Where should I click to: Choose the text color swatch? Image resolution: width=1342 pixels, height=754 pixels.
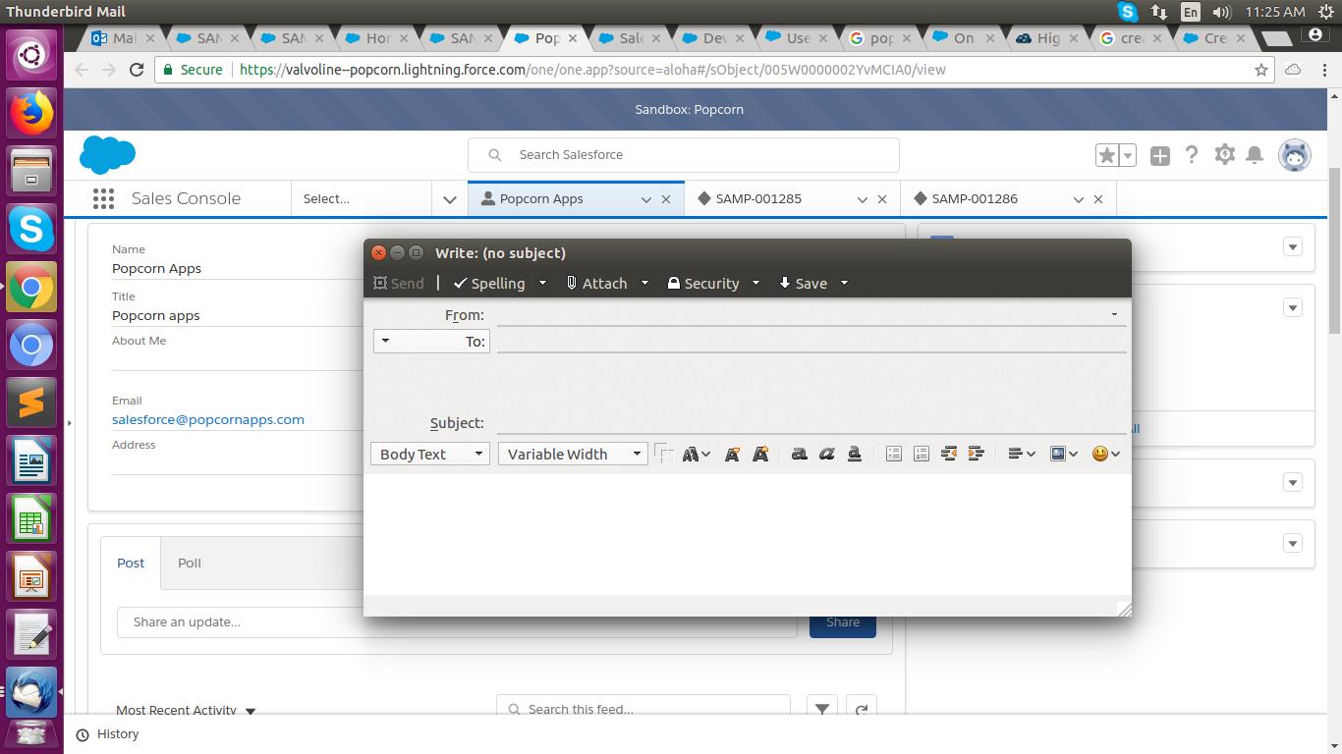click(664, 454)
